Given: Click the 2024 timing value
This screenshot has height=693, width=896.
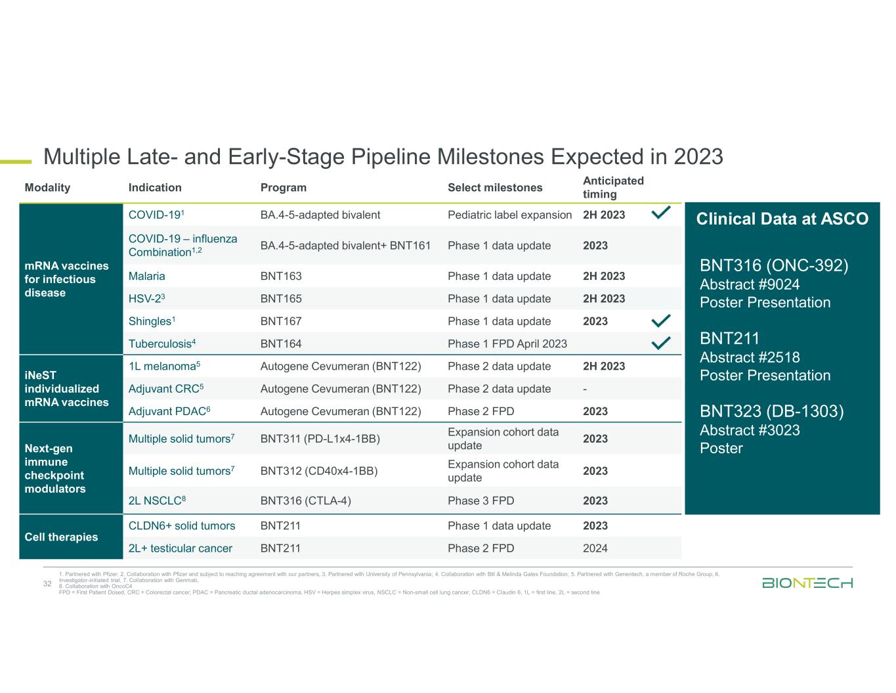Looking at the screenshot, I should pyautogui.click(x=595, y=548).
